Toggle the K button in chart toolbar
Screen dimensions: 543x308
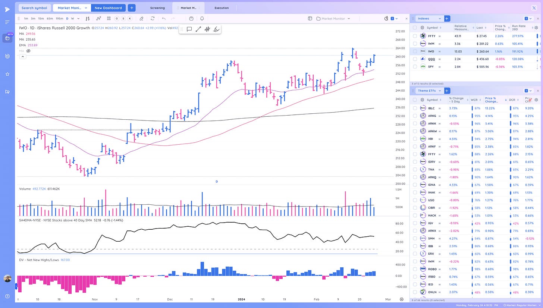click(130, 18)
